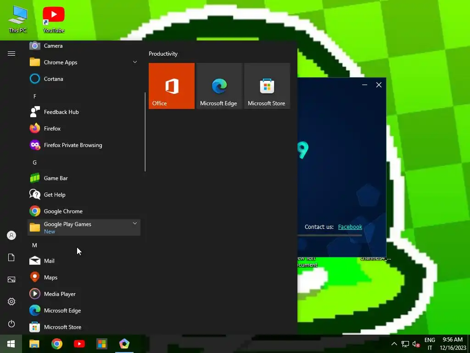Image resolution: width=470 pixels, height=353 pixels.
Task: Open the Camera app from the list
Action: click(x=84, y=46)
